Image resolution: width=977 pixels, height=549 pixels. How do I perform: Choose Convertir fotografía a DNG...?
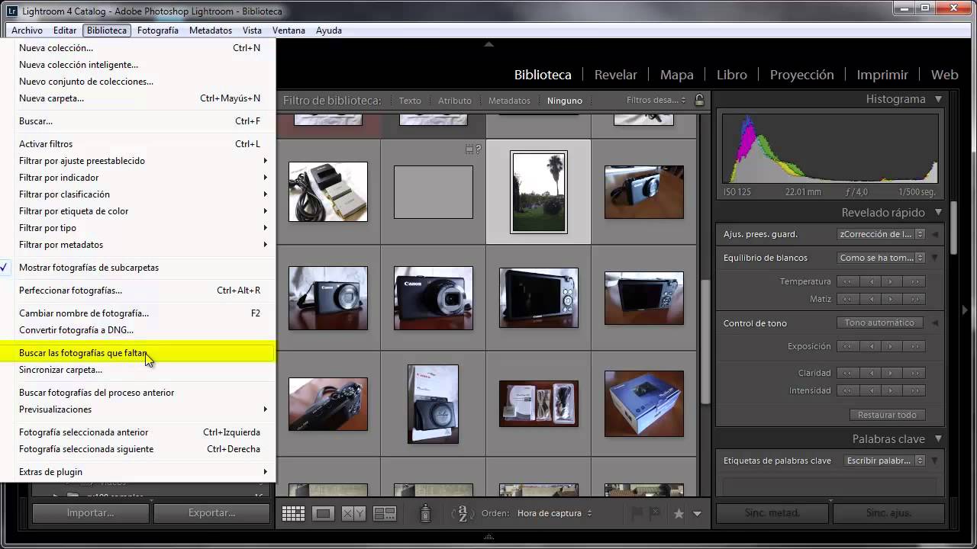point(137,330)
